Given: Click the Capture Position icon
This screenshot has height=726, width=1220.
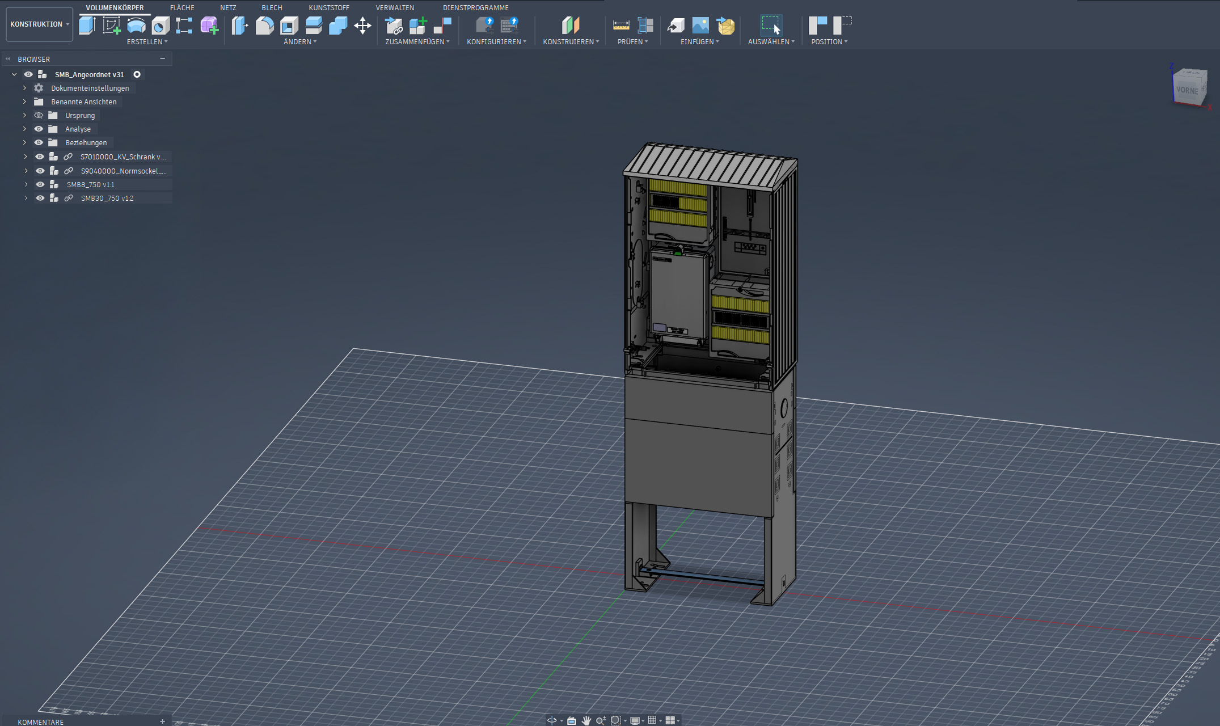Looking at the screenshot, I should [x=818, y=26].
